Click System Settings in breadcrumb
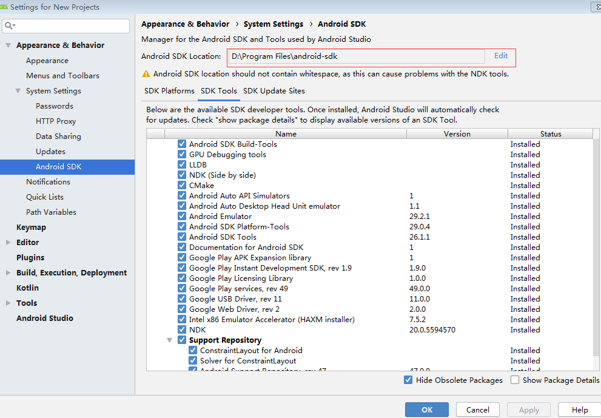 tap(274, 24)
